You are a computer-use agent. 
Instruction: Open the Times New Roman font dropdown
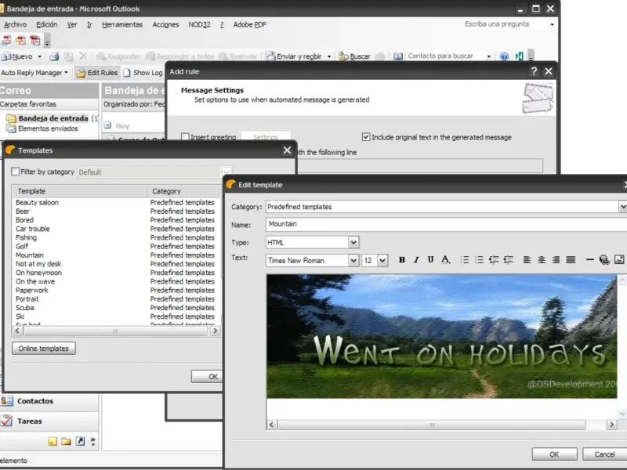click(x=353, y=261)
